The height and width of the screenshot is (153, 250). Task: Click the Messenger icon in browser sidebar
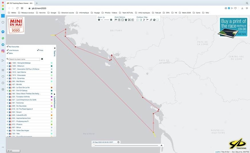(3, 32)
